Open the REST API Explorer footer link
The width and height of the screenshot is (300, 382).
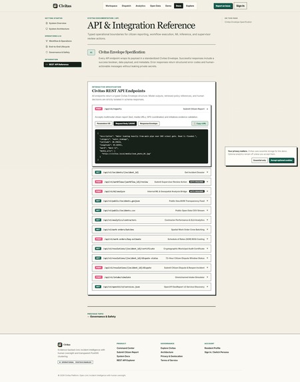click(x=126, y=360)
